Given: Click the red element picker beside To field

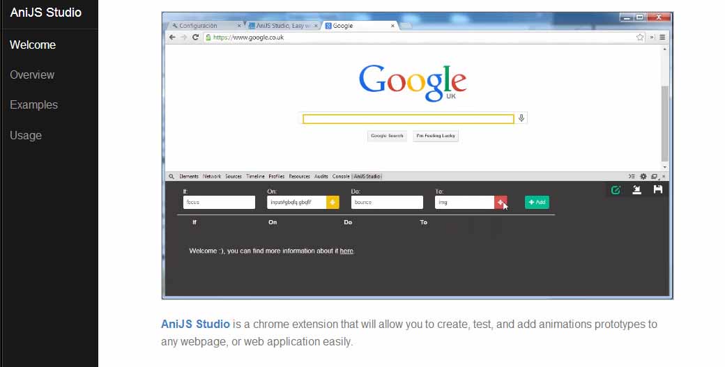Looking at the screenshot, I should tap(501, 202).
